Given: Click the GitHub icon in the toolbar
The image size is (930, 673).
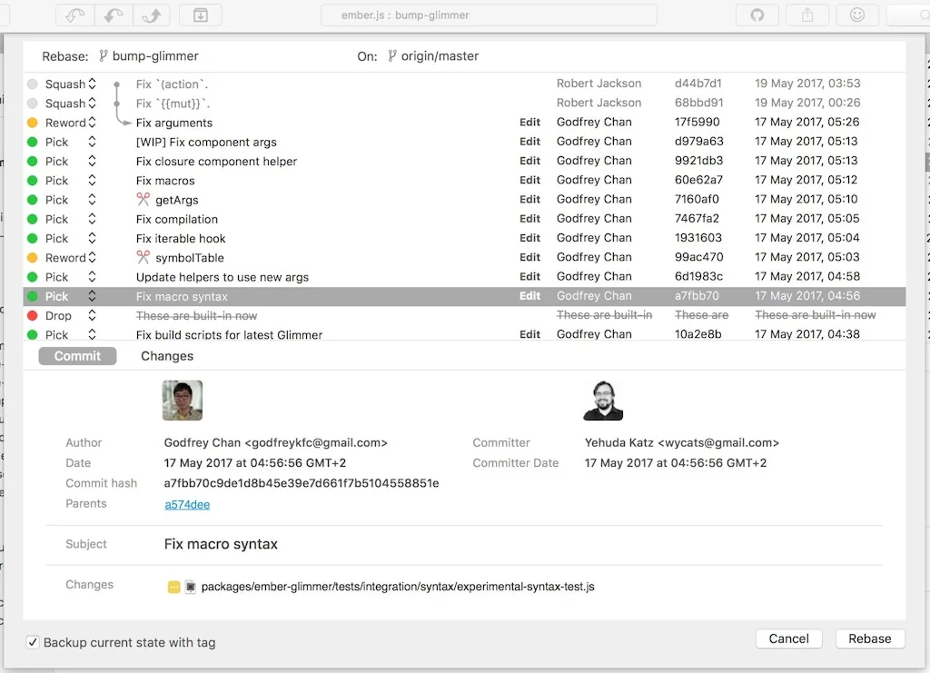Looking at the screenshot, I should (x=757, y=15).
